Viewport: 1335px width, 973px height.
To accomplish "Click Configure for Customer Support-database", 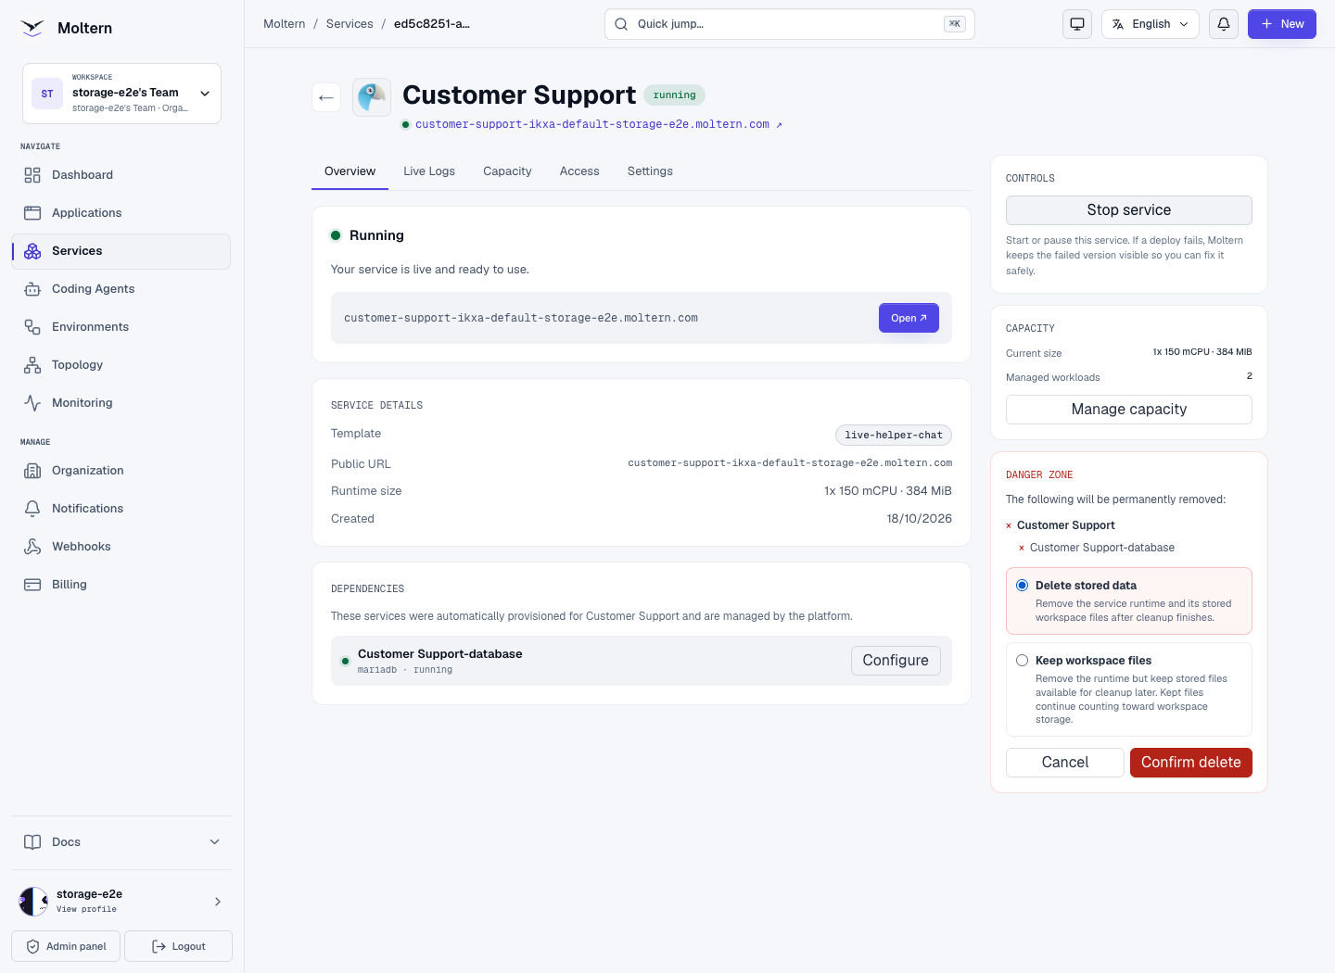I will pos(896,661).
